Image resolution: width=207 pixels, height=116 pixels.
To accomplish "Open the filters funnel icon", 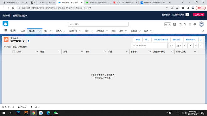I will 201,45.
